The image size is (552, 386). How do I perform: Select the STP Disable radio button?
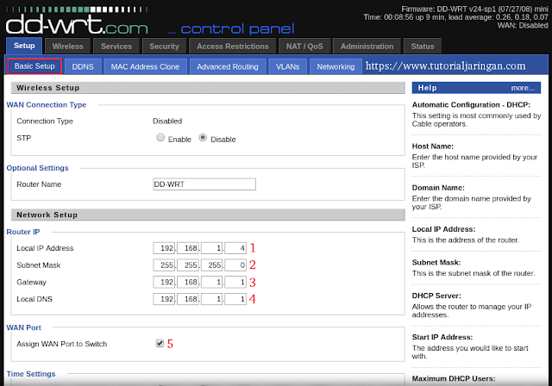coord(203,138)
